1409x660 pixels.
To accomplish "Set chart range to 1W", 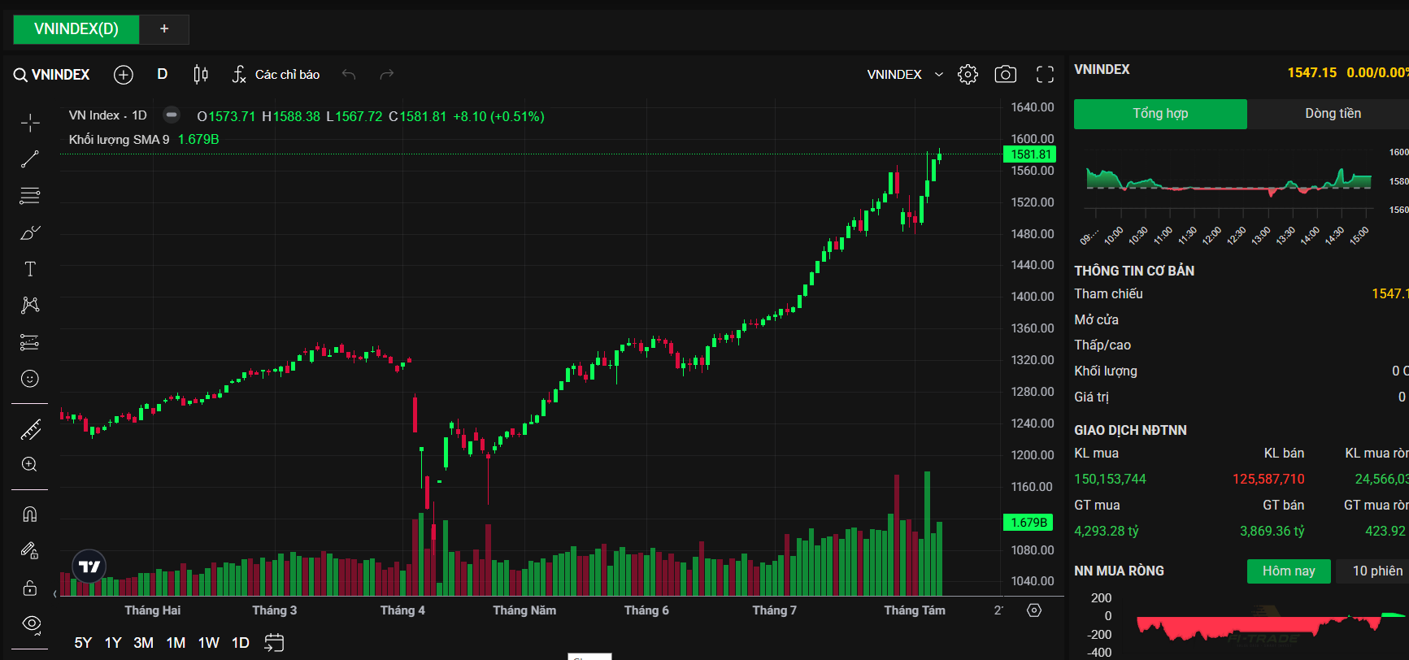I will click(209, 643).
